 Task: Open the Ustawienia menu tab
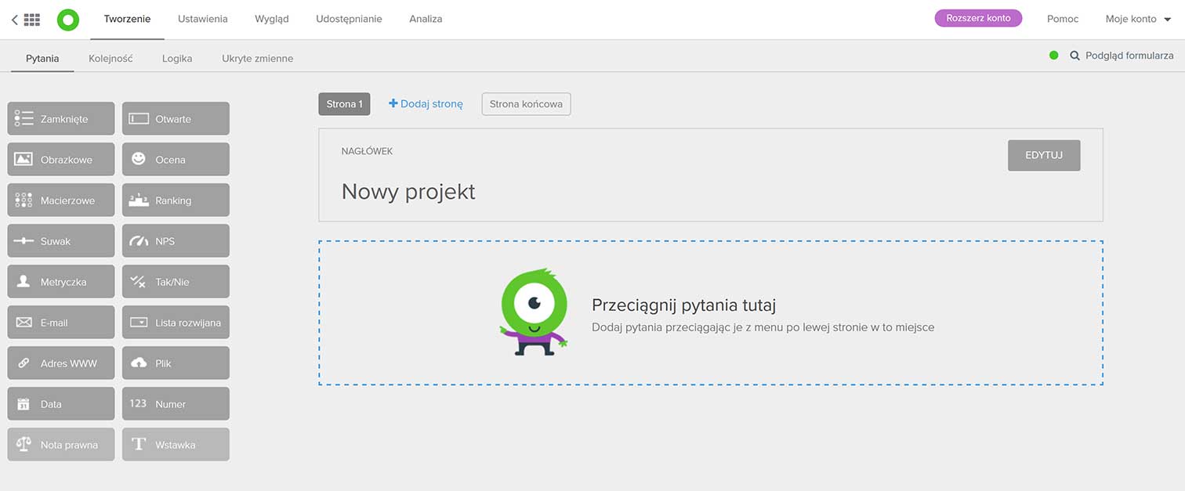[202, 19]
